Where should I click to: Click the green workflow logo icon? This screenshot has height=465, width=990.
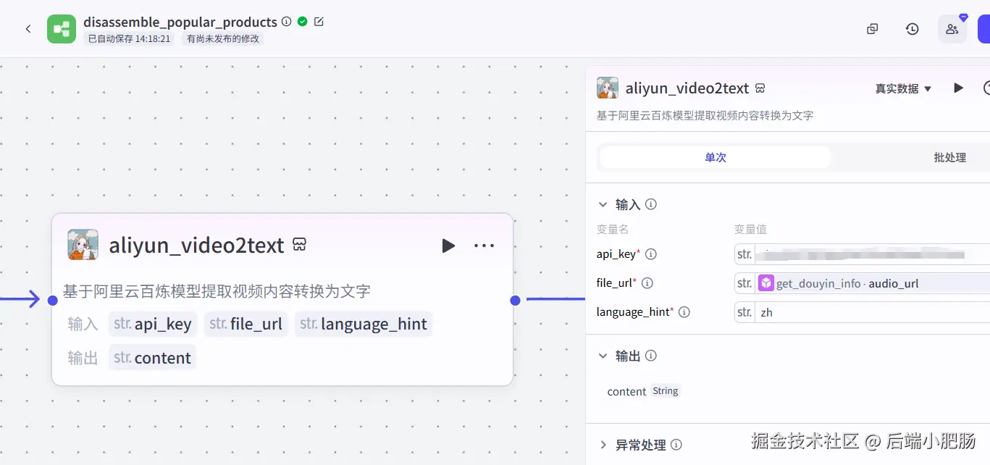(x=62, y=29)
